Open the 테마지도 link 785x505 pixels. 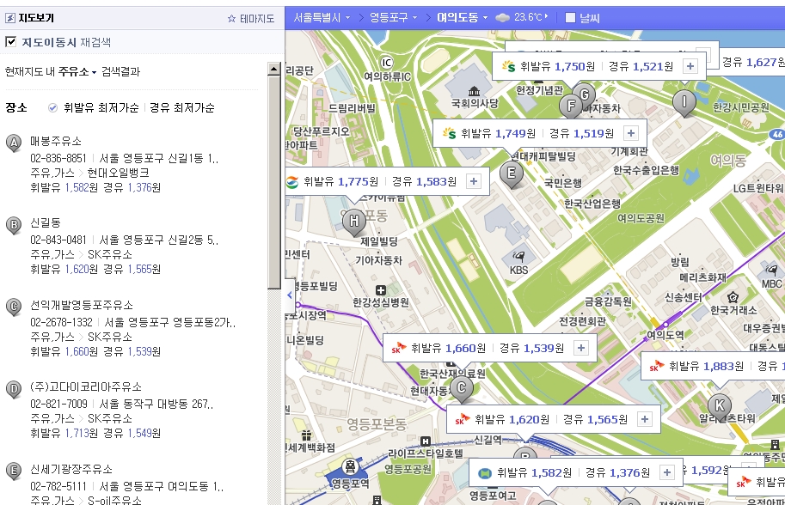click(257, 19)
